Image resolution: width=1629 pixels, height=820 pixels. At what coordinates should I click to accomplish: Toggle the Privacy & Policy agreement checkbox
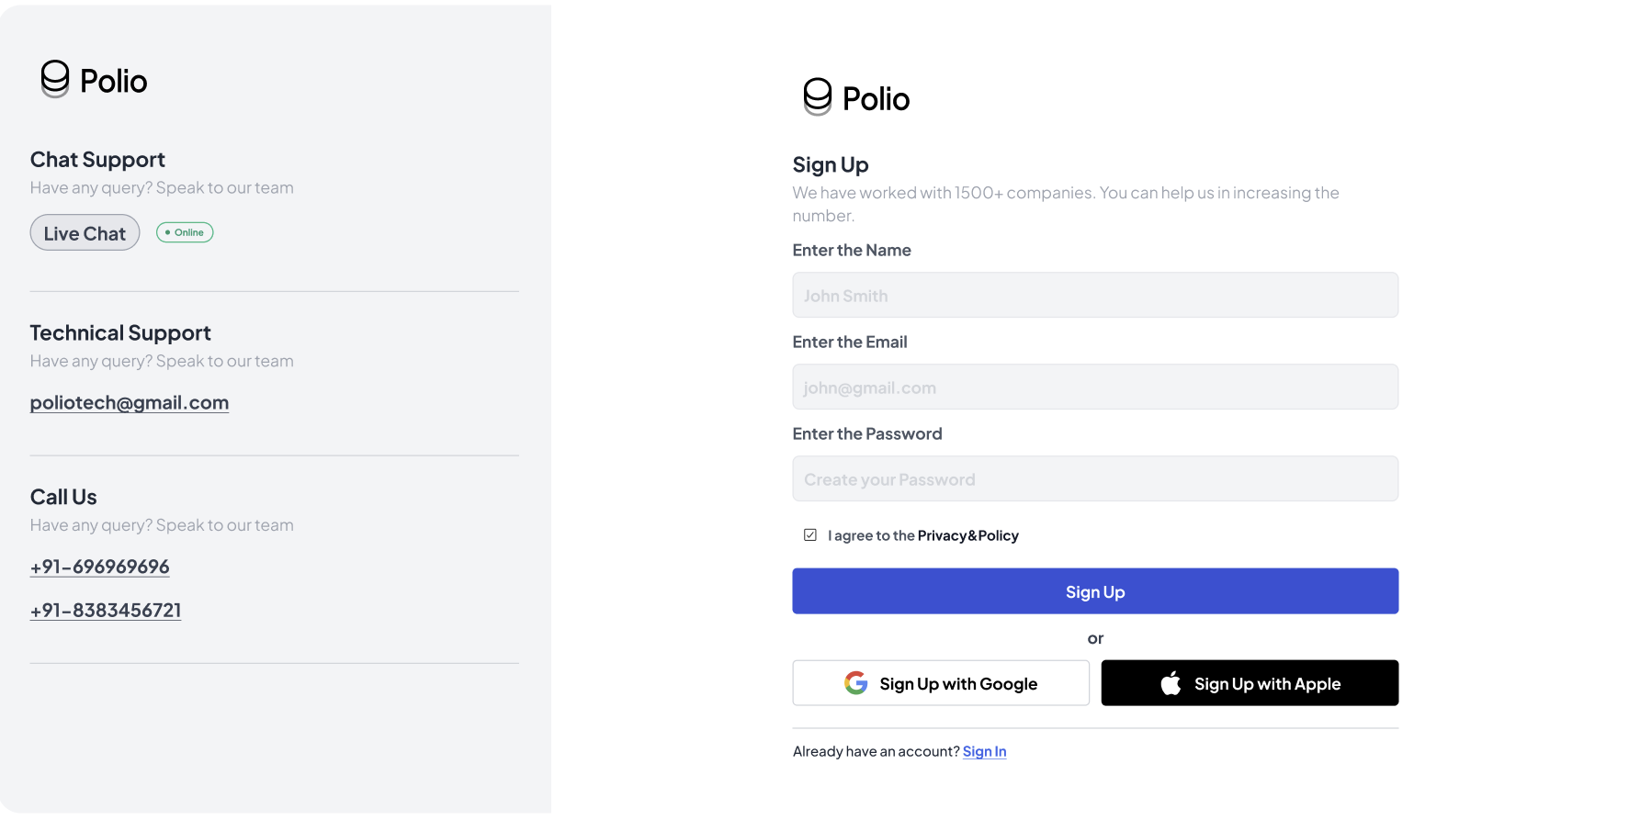[810, 535]
